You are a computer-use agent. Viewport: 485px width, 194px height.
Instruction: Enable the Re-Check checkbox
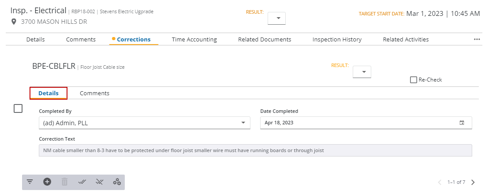[413, 80]
